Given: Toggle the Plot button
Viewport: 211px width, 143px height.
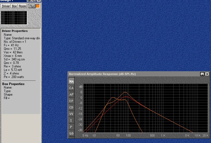Looking at the screenshot, I should click(32, 6).
